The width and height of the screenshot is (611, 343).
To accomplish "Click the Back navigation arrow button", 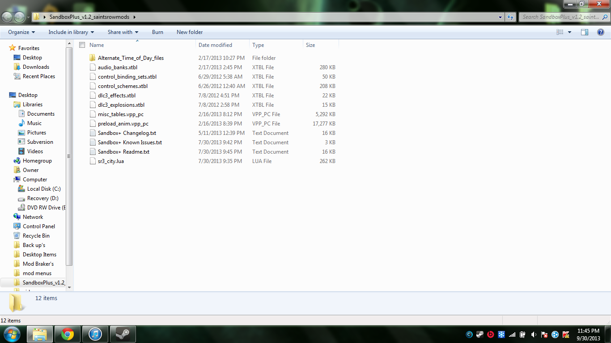I will [x=7, y=17].
